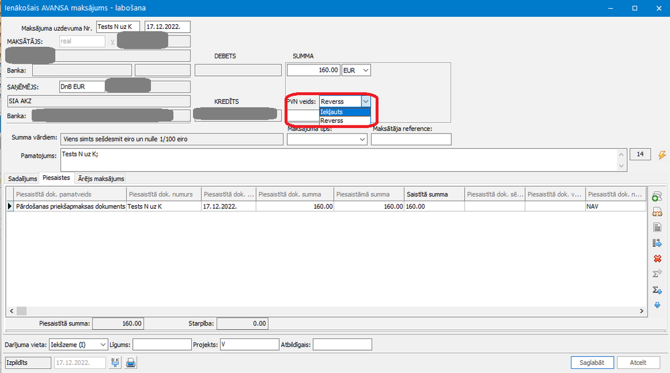Select Reverss option in PVN veids list
Viewport: 670px width, 373px height.
pos(345,121)
